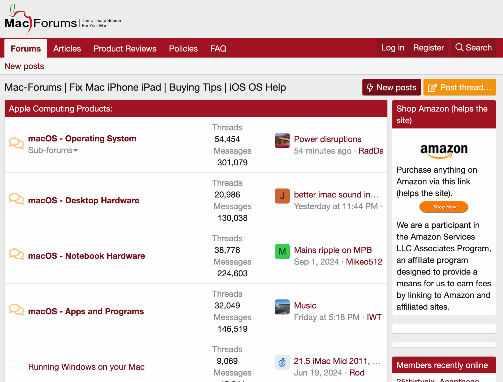Click the empty field below the Amazon panel
Viewport: 503px width, 382px height.
point(444,329)
